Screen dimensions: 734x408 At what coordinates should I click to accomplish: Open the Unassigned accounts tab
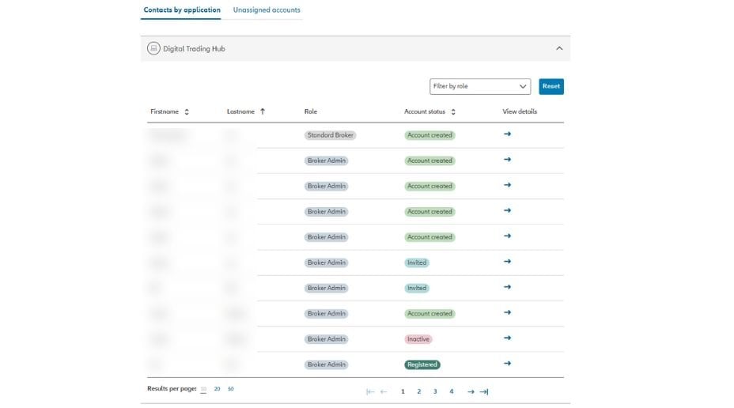tap(267, 9)
